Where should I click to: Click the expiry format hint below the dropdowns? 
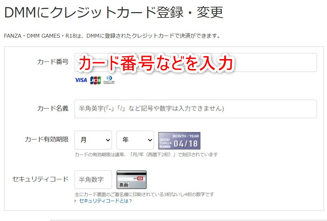[147, 154]
